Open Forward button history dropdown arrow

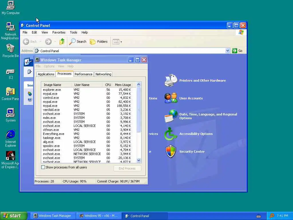point(55,42)
